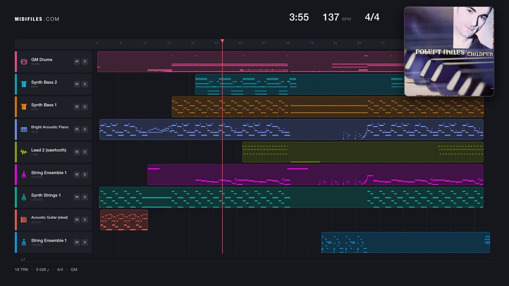Screen dimensions: 509x286
Task: Jump to bar 17 on the ruler
Action: [x=145, y=43]
